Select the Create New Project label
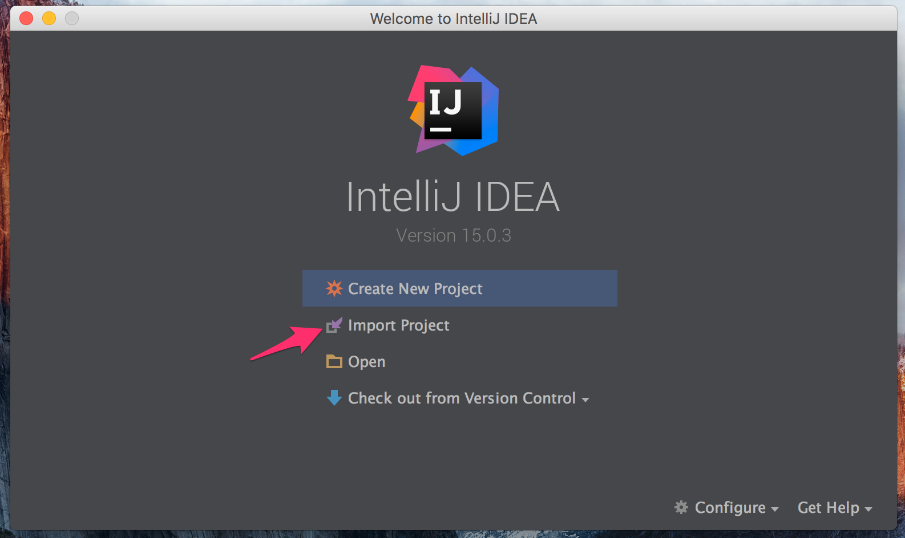 pyautogui.click(x=415, y=289)
